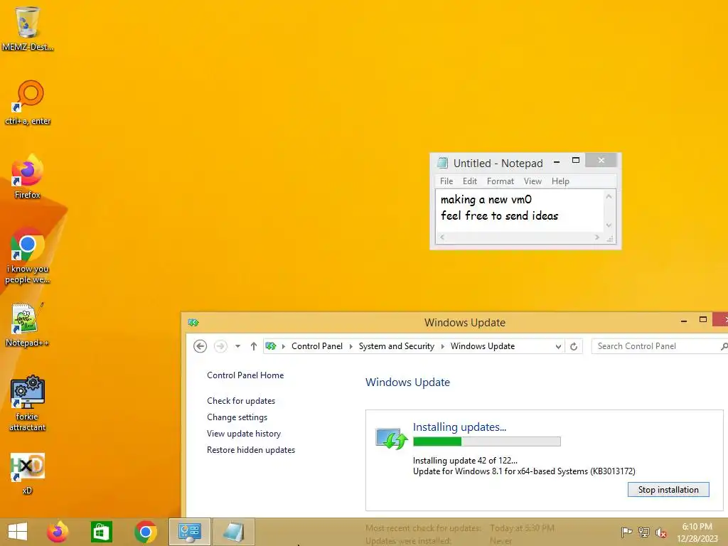Open Chrome from the taskbar
Image resolution: width=728 pixels, height=546 pixels.
[x=145, y=532]
